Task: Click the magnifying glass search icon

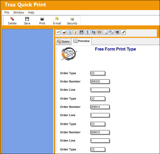Action: [105, 32]
